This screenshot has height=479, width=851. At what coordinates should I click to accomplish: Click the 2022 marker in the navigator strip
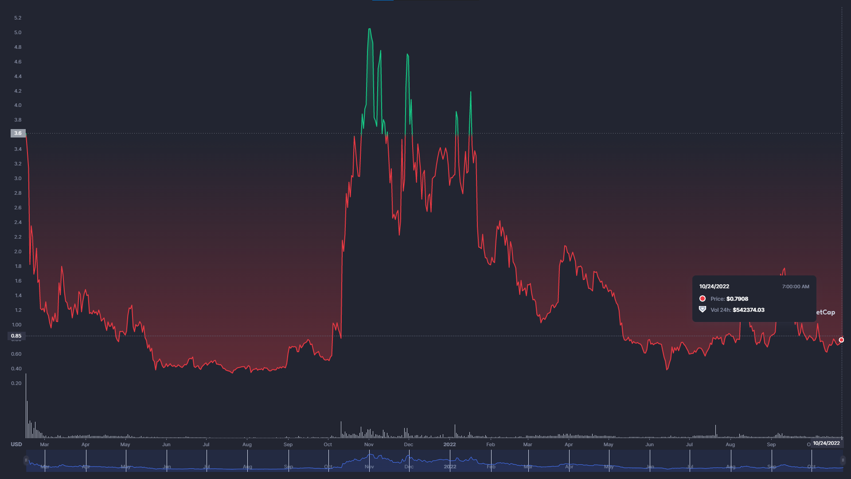[x=450, y=467]
